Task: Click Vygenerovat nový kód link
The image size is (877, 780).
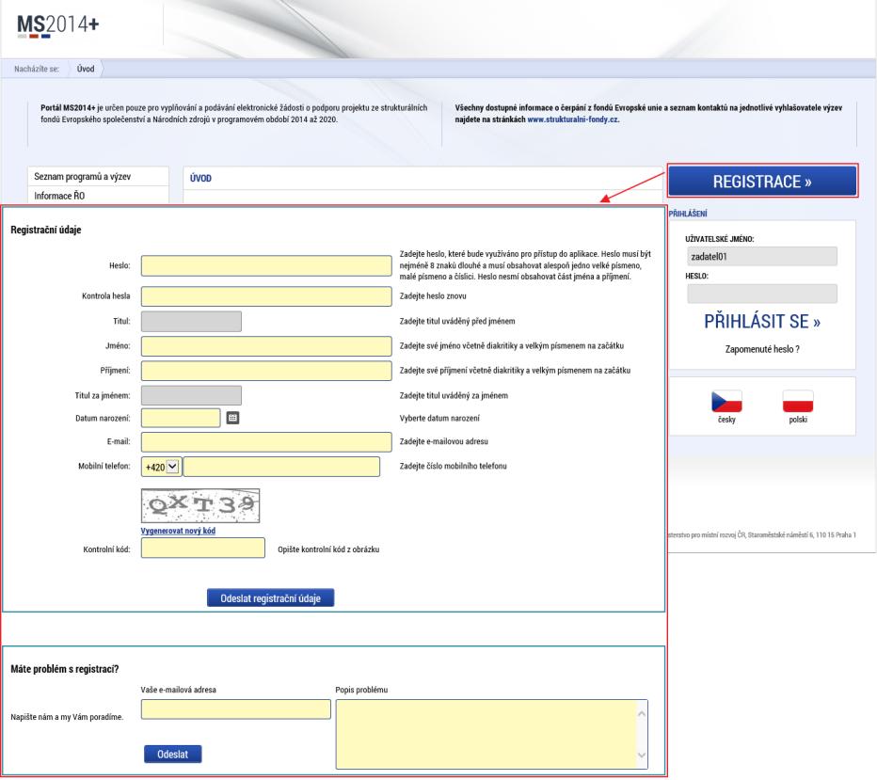Action: [178, 531]
